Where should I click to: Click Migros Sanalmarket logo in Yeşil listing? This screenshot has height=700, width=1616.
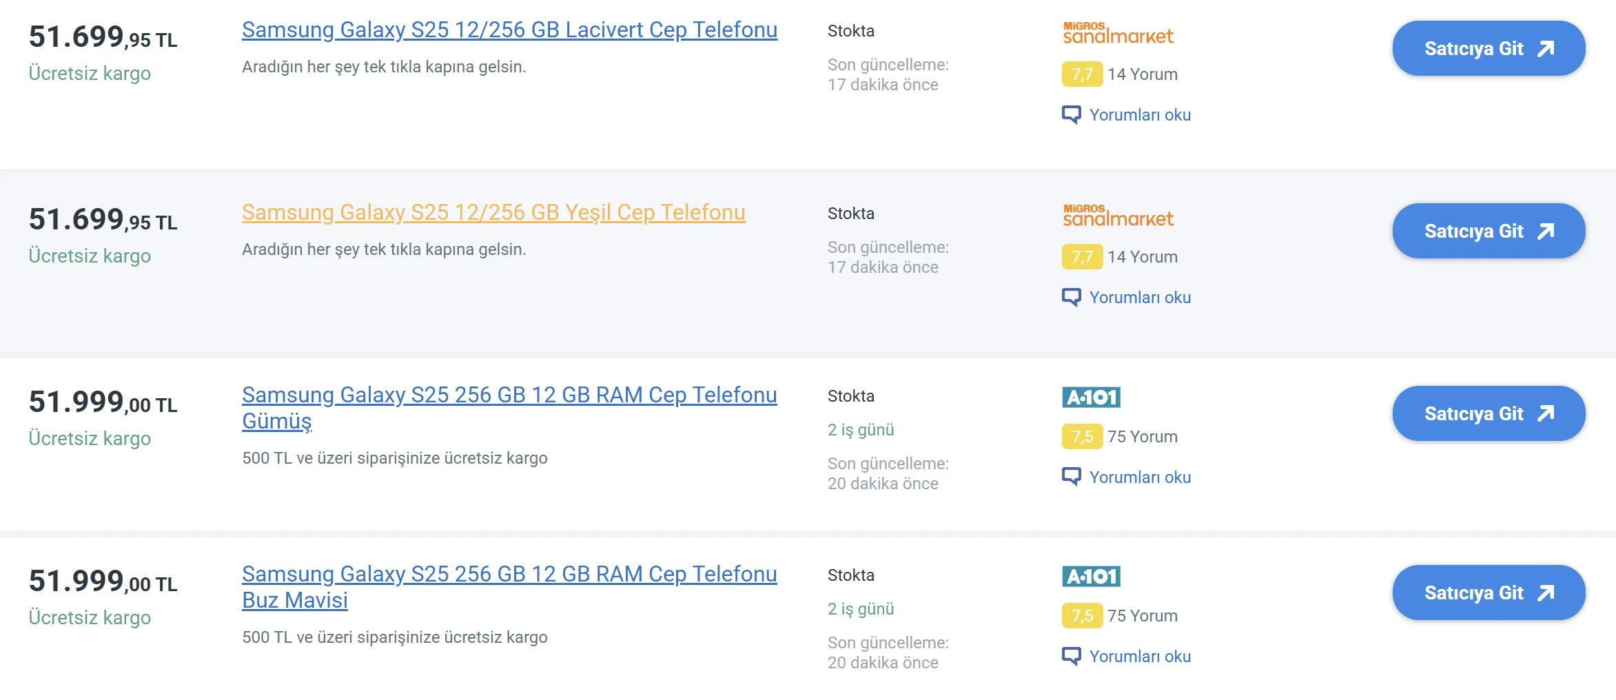click(x=1117, y=216)
